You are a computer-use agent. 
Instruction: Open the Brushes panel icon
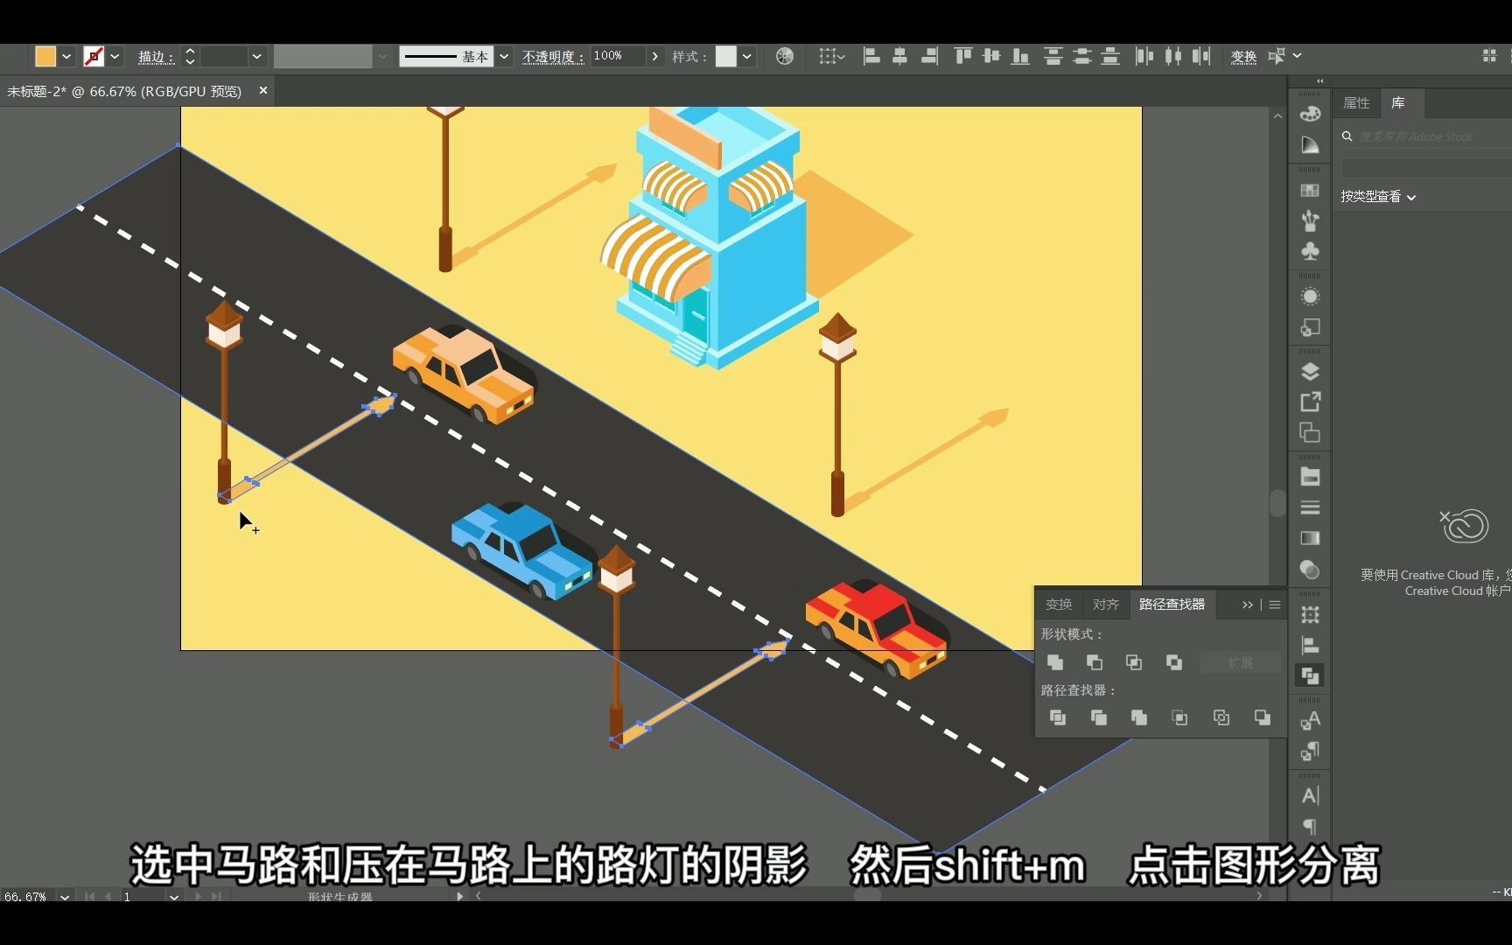pyautogui.click(x=1310, y=220)
